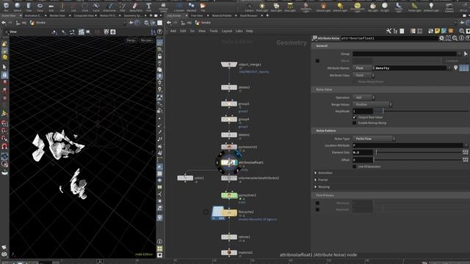Switch to the Render View tab

pyautogui.click(x=57, y=15)
